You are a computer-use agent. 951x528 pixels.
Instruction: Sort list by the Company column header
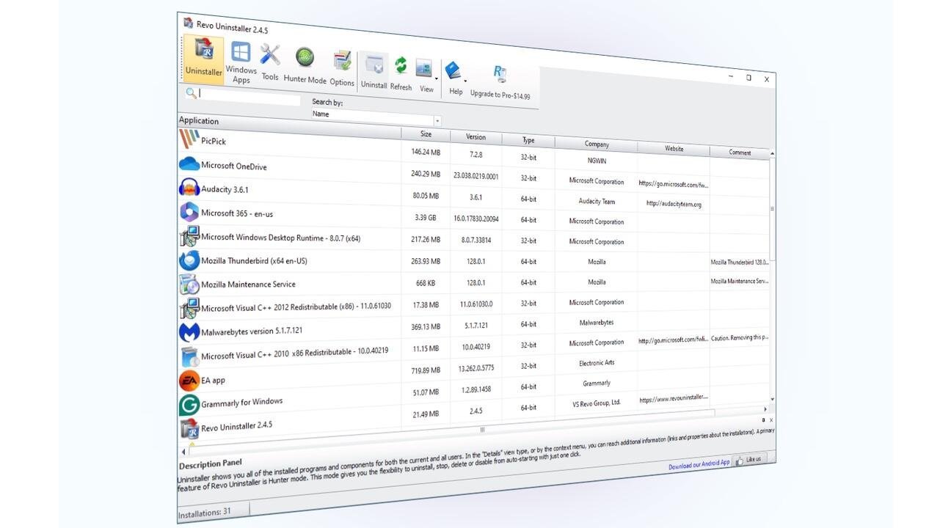pyautogui.click(x=596, y=144)
